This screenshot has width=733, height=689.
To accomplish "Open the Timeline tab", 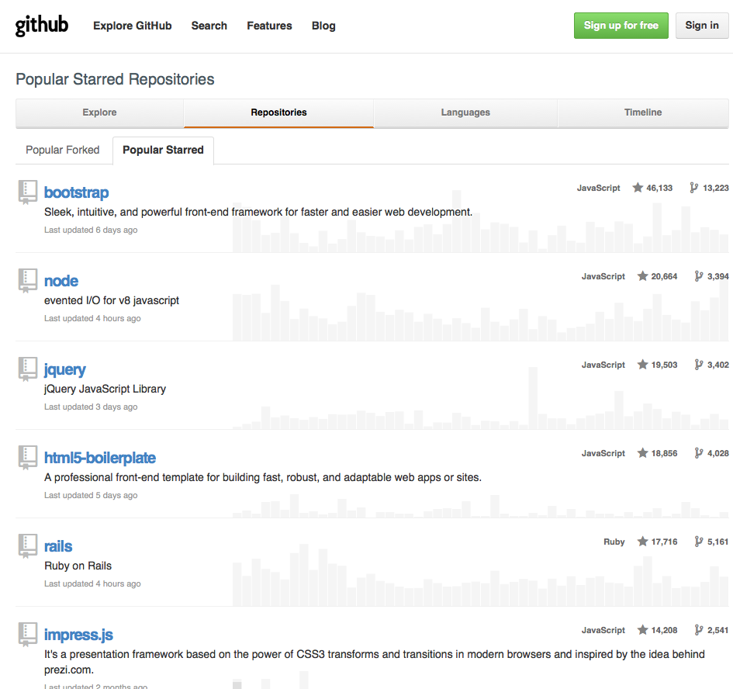I will point(643,113).
